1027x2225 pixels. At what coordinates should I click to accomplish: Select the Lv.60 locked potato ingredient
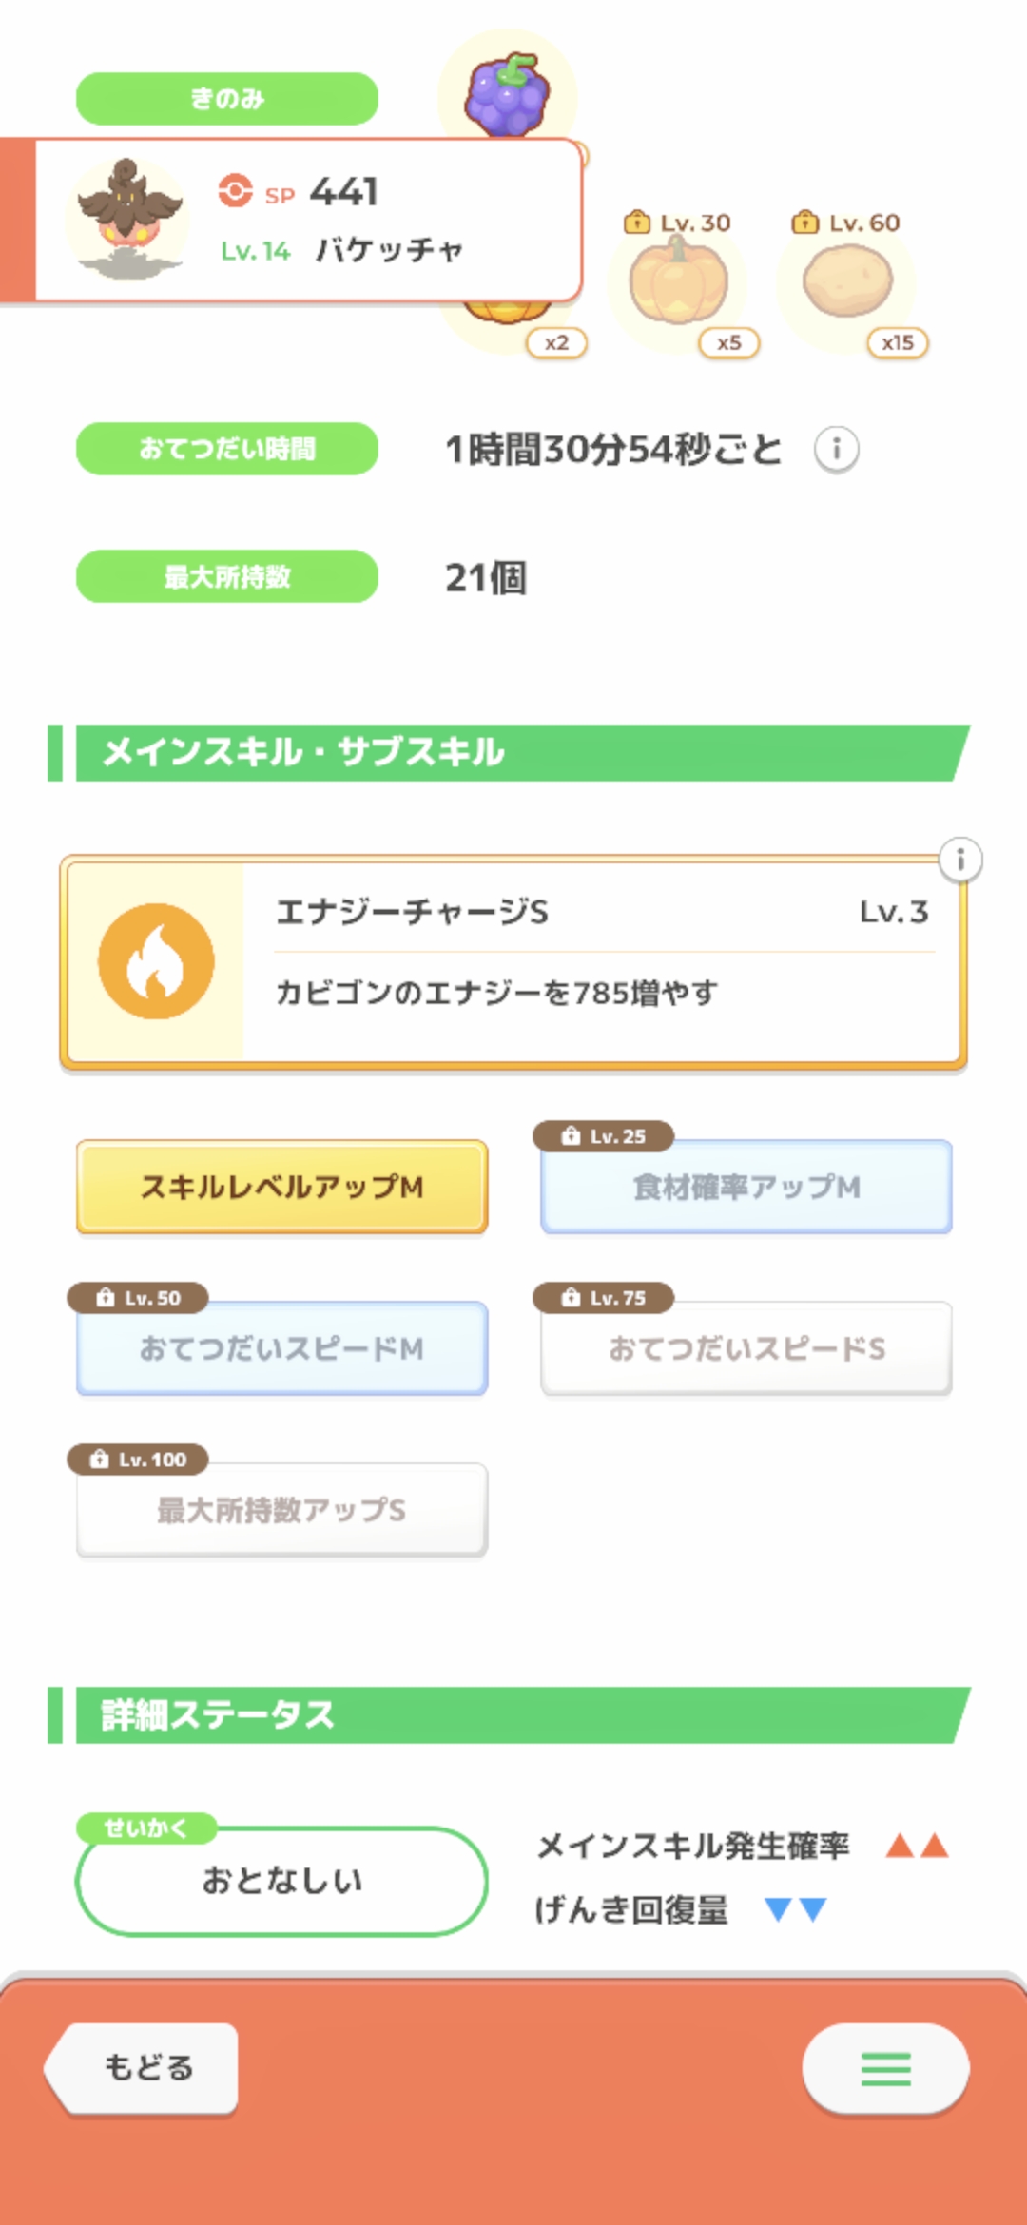[x=847, y=283]
